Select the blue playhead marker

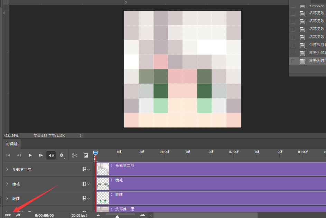[95, 153]
